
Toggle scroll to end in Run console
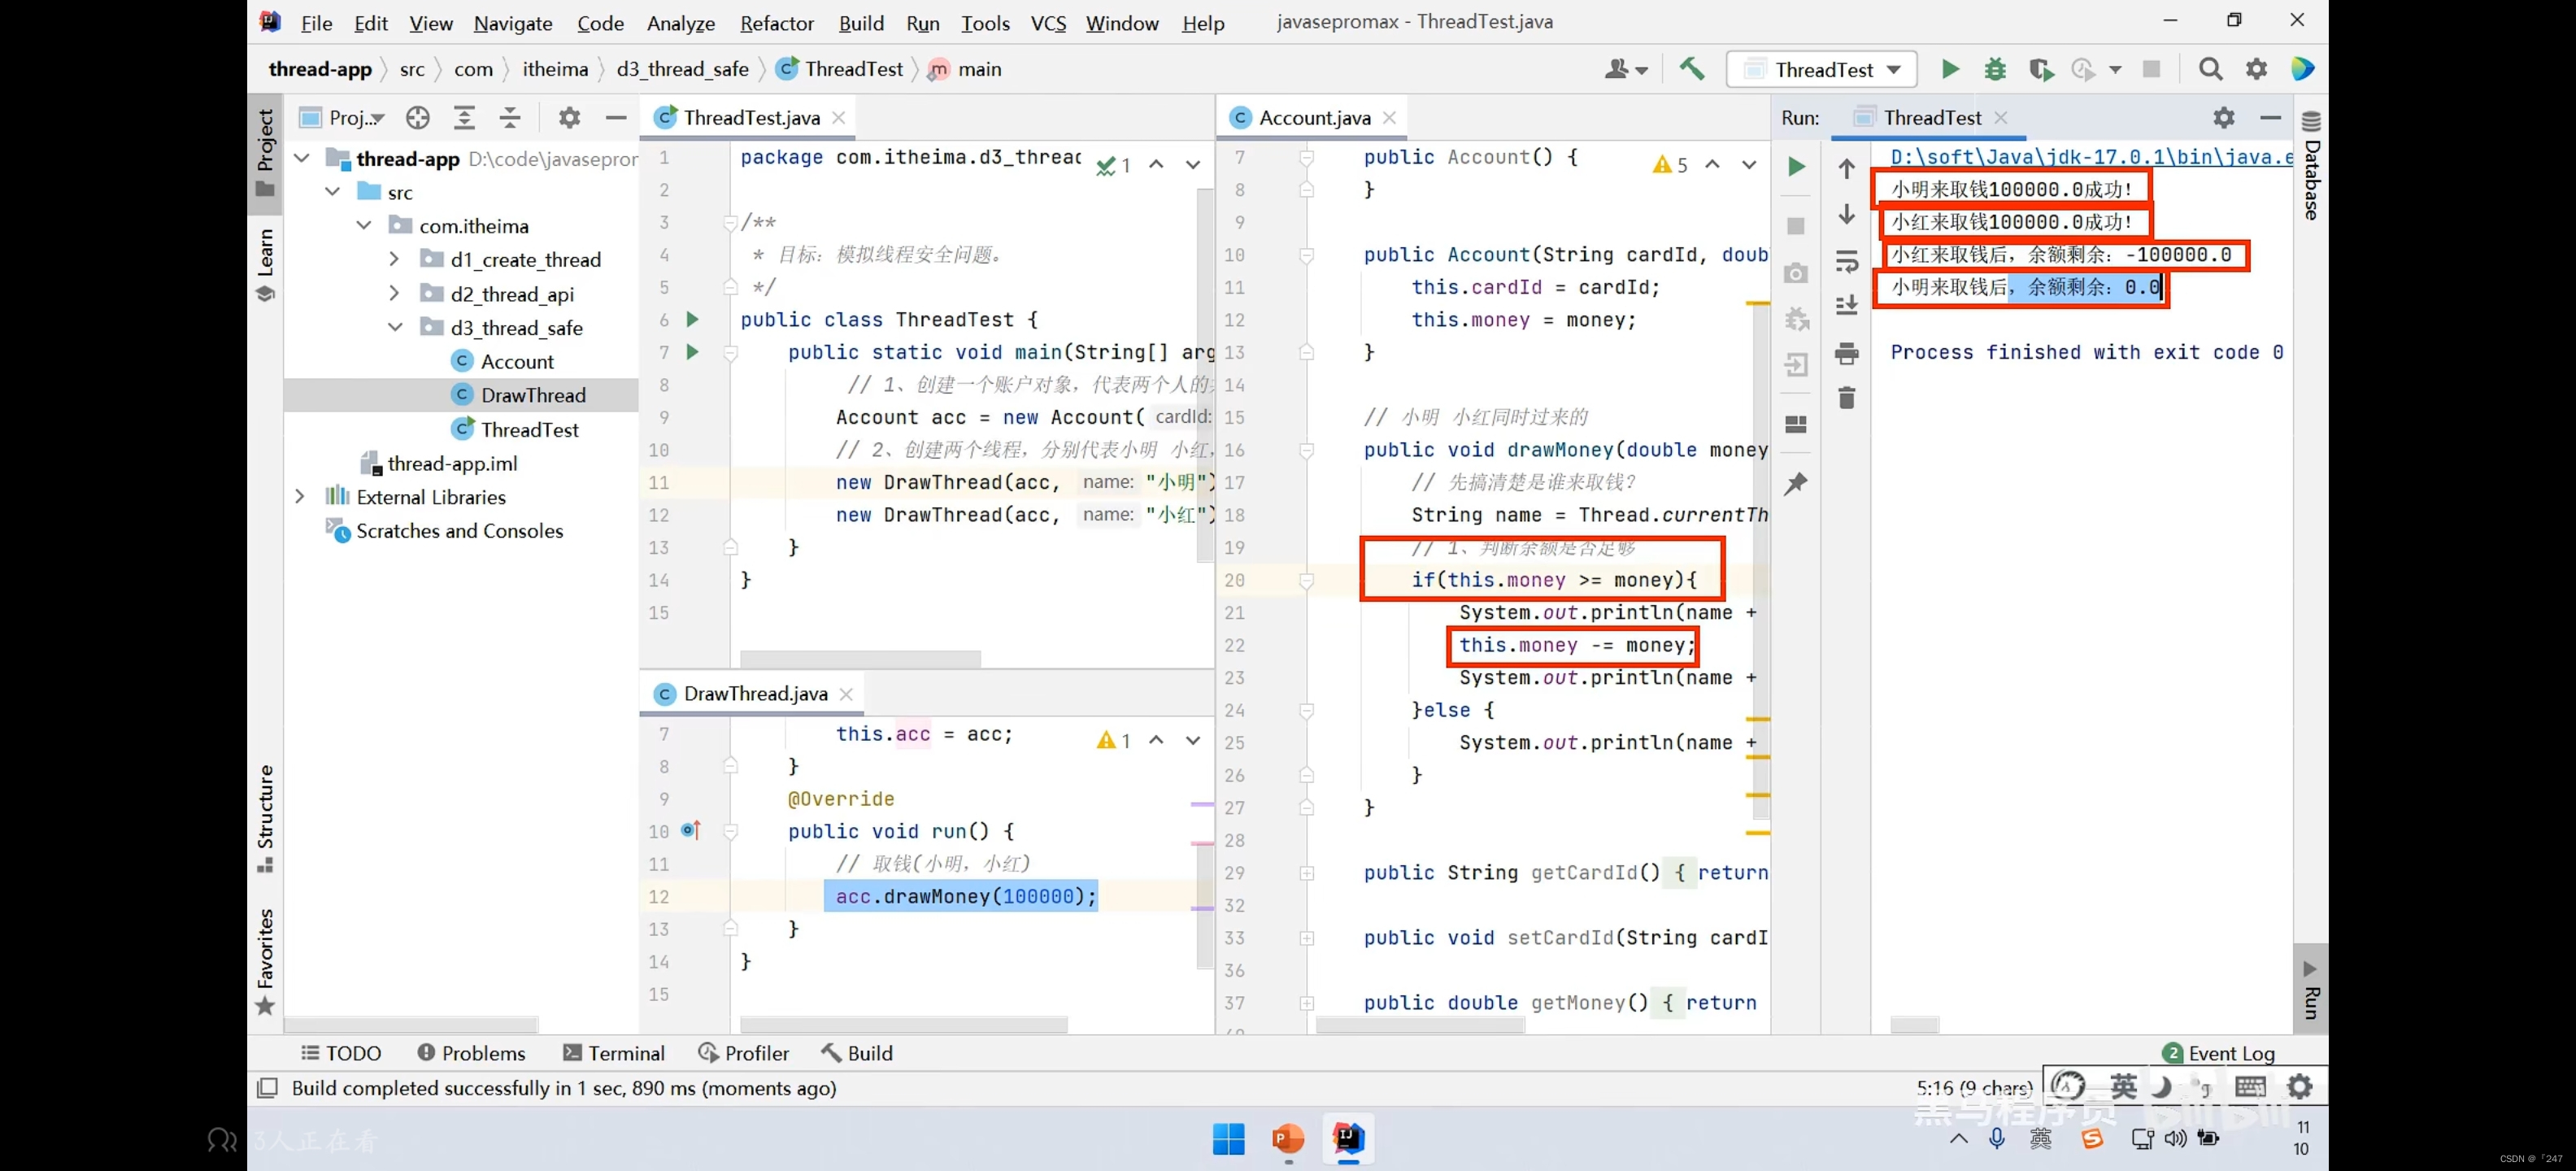pos(1847,306)
